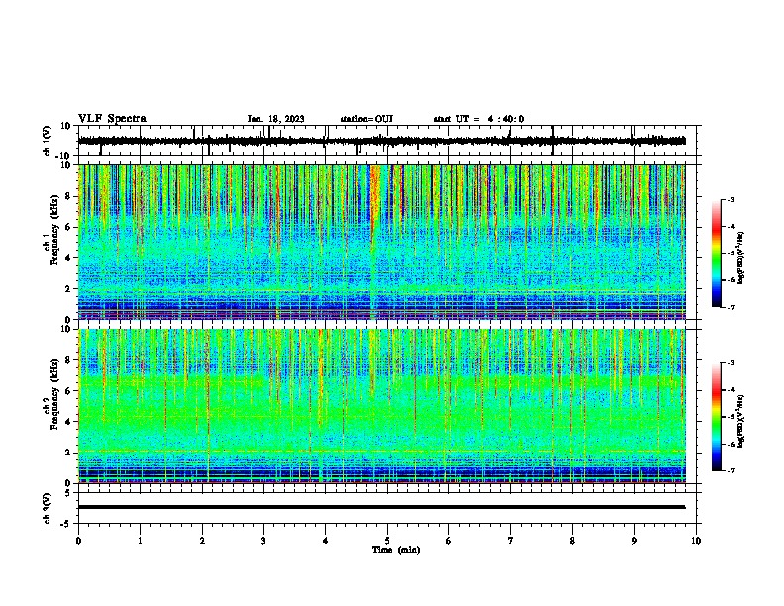Click time axis tick label "0"
The height and width of the screenshot is (606, 784).
[78, 541]
